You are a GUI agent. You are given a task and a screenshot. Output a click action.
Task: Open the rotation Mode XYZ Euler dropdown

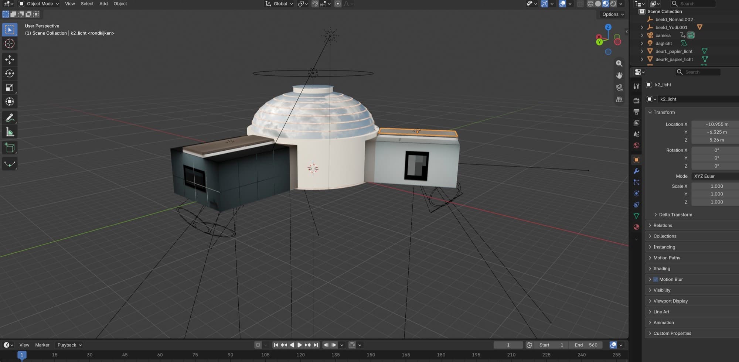(715, 176)
